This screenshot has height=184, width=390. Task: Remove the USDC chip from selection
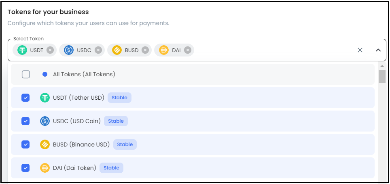coord(98,50)
